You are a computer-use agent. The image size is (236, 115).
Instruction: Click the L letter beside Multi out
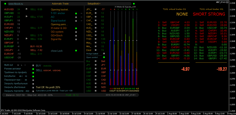(x=22, y=65)
